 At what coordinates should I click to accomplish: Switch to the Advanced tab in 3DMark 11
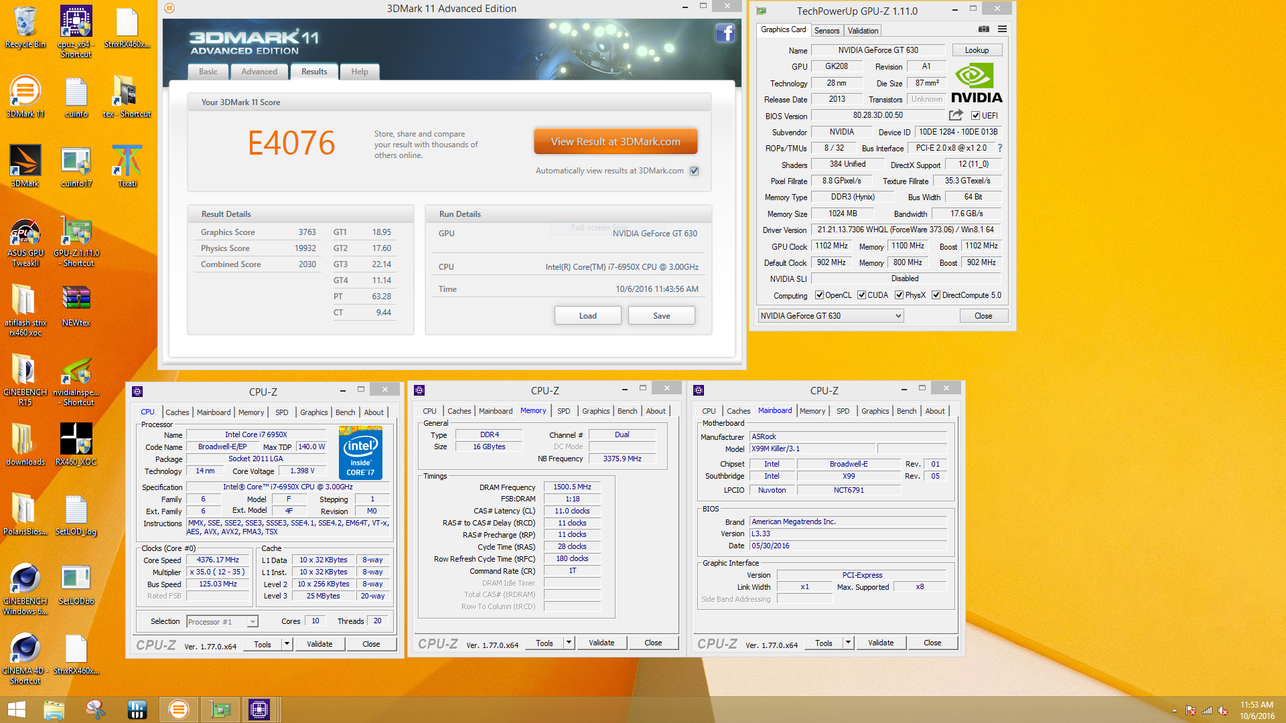[x=259, y=72]
